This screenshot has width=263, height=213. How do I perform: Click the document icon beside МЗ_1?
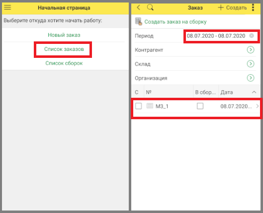point(150,106)
